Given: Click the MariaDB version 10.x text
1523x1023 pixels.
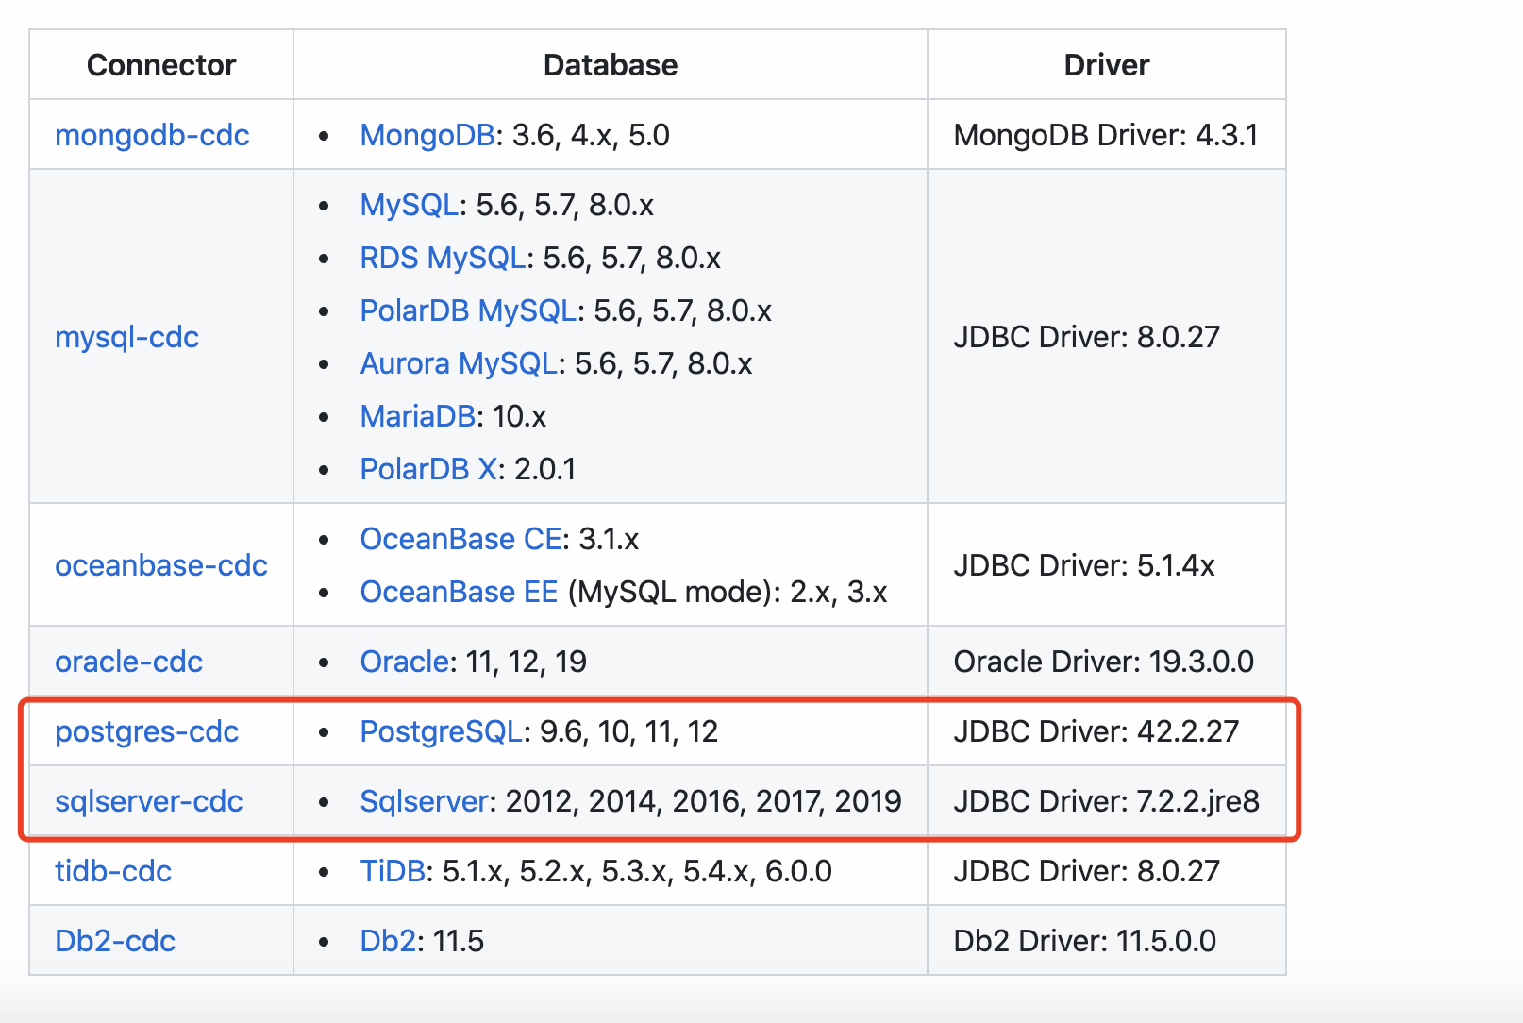Looking at the screenshot, I should 519,416.
